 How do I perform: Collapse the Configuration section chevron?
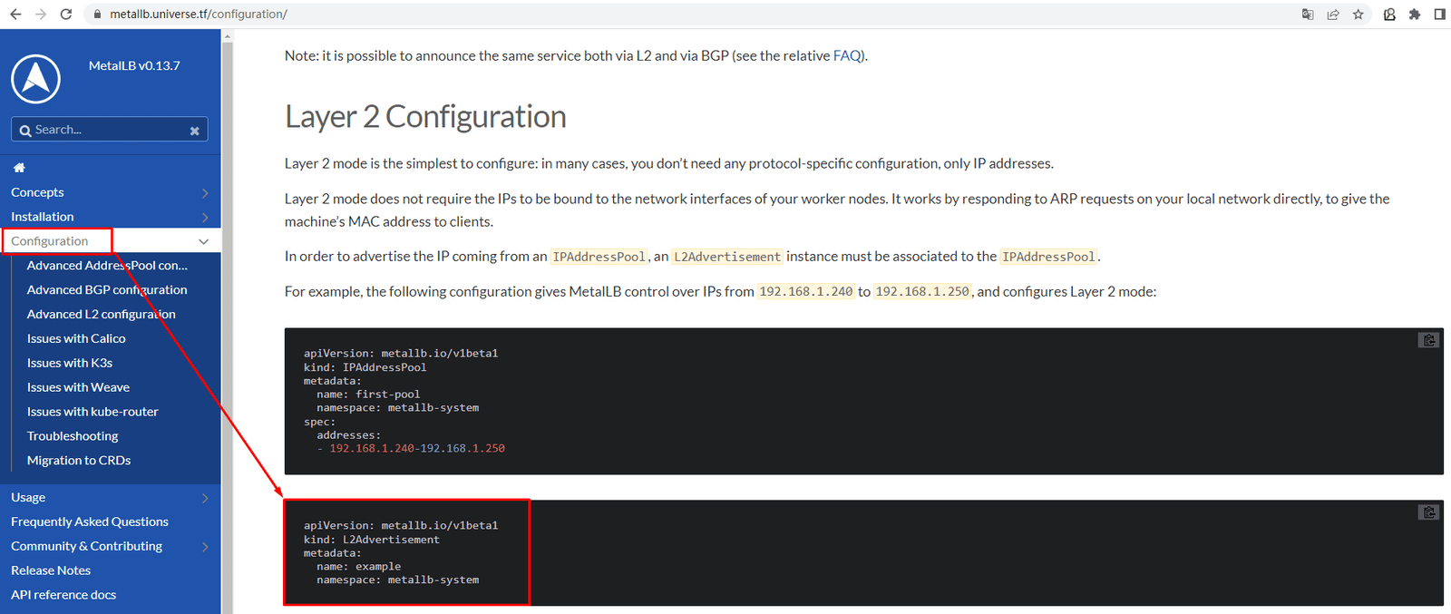point(203,241)
